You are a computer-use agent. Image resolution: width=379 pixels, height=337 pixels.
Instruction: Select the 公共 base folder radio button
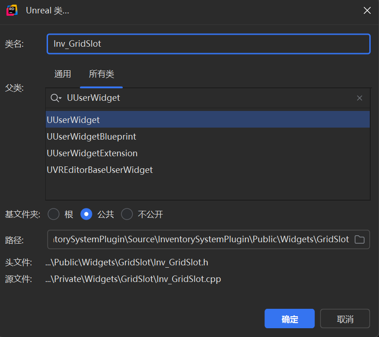tap(86, 214)
